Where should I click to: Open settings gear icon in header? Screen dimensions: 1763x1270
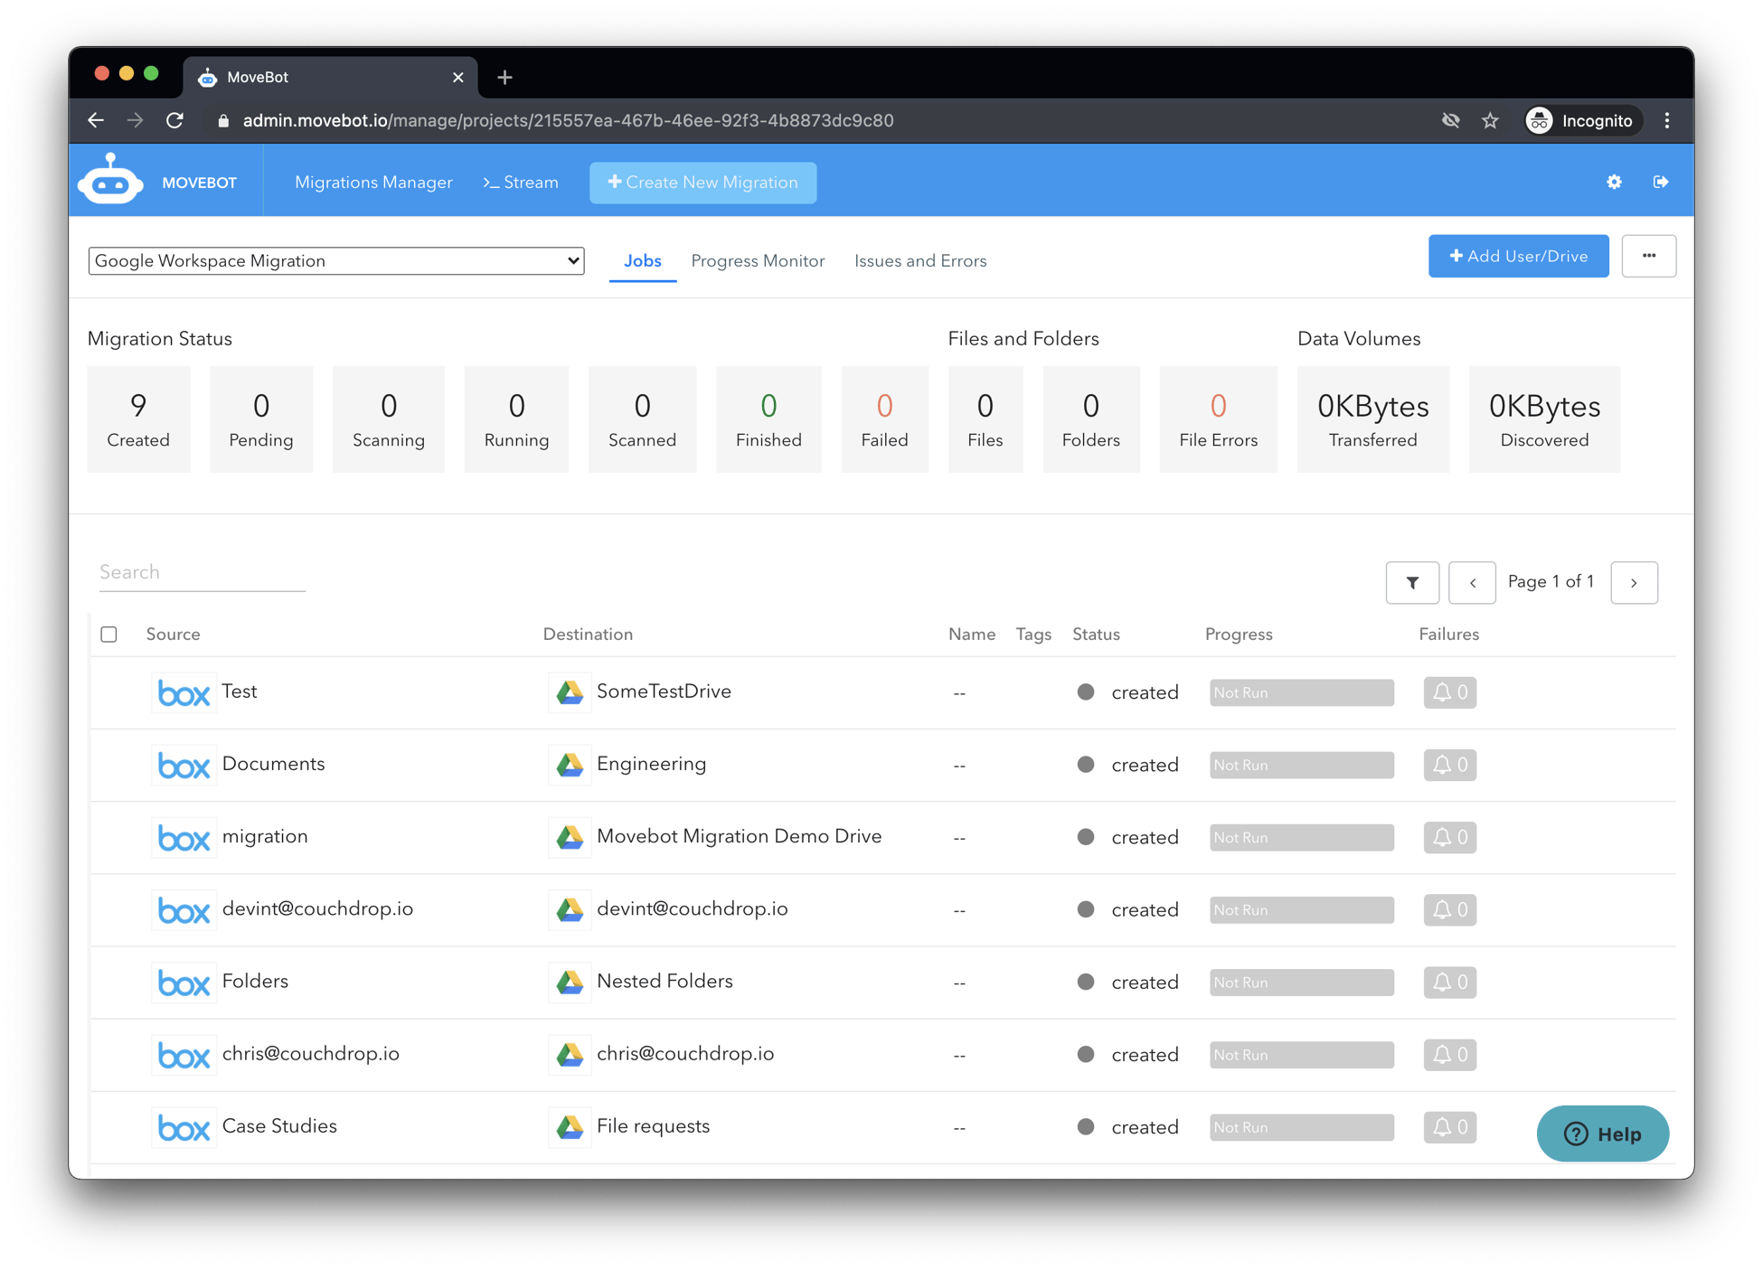pos(1614,182)
